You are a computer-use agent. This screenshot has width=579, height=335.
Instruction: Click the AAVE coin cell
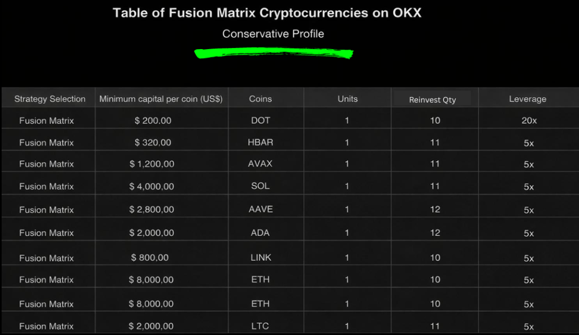tap(260, 209)
